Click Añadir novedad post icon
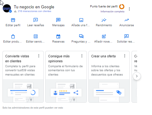The width and height of the screenshot is (152, 115). click(x=104, y=36)
